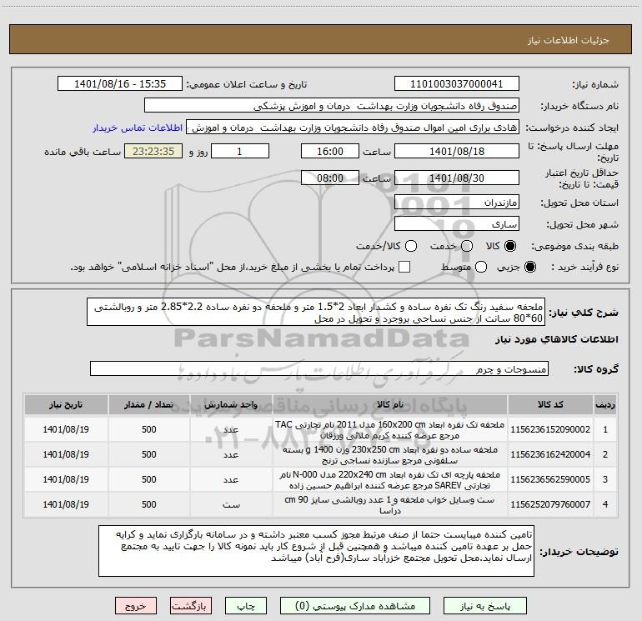Click item name ملحفه ساده دو نفره 230x250
The image size is (642, 621).
[390, 455]
